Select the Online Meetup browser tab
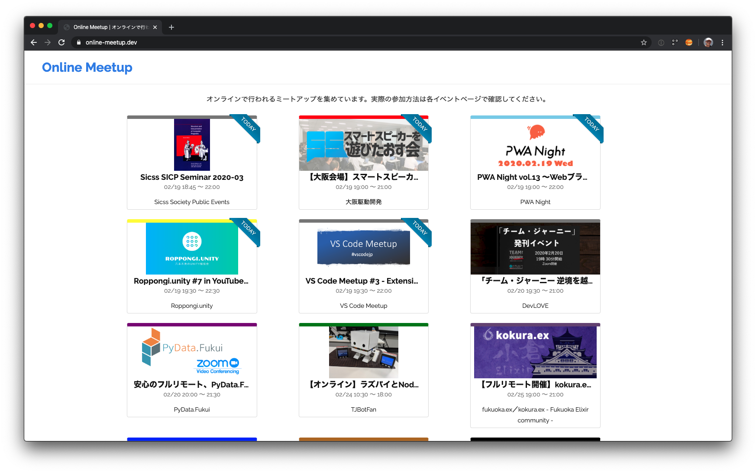Screen dimensions: 756x473 click(x=110, y=27)
